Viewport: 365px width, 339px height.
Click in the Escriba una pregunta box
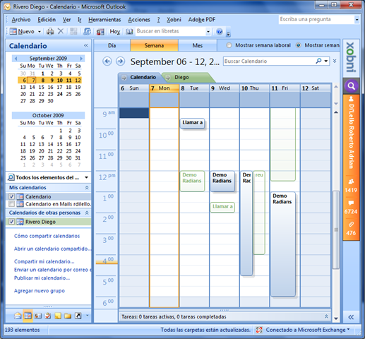[316, 19]
